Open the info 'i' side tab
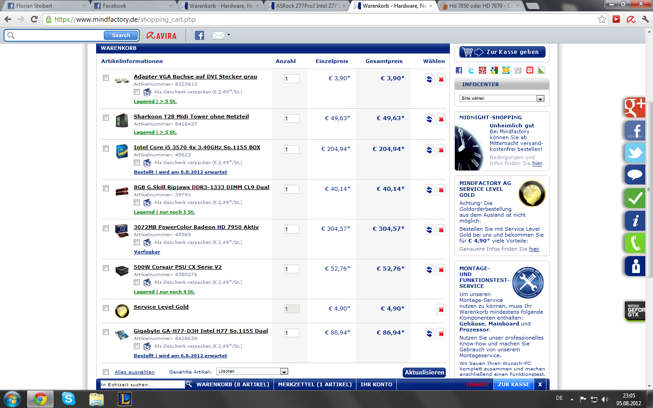Screen dimensions: 653x408 tap(635, 221)
